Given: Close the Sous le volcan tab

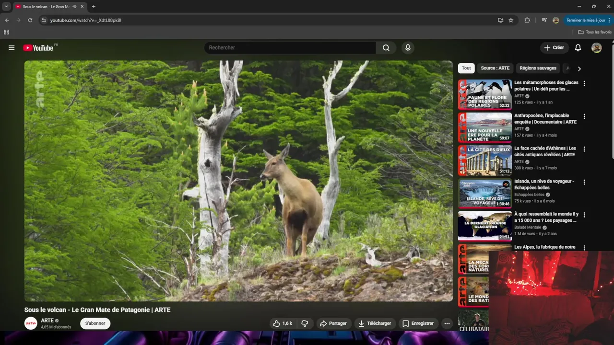Looking at the screenshot, I should click(82, 7).
